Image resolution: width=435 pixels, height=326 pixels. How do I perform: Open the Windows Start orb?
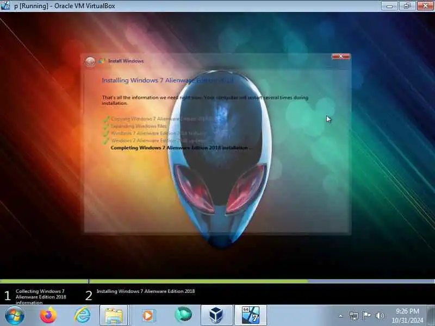tap(15, 315)
